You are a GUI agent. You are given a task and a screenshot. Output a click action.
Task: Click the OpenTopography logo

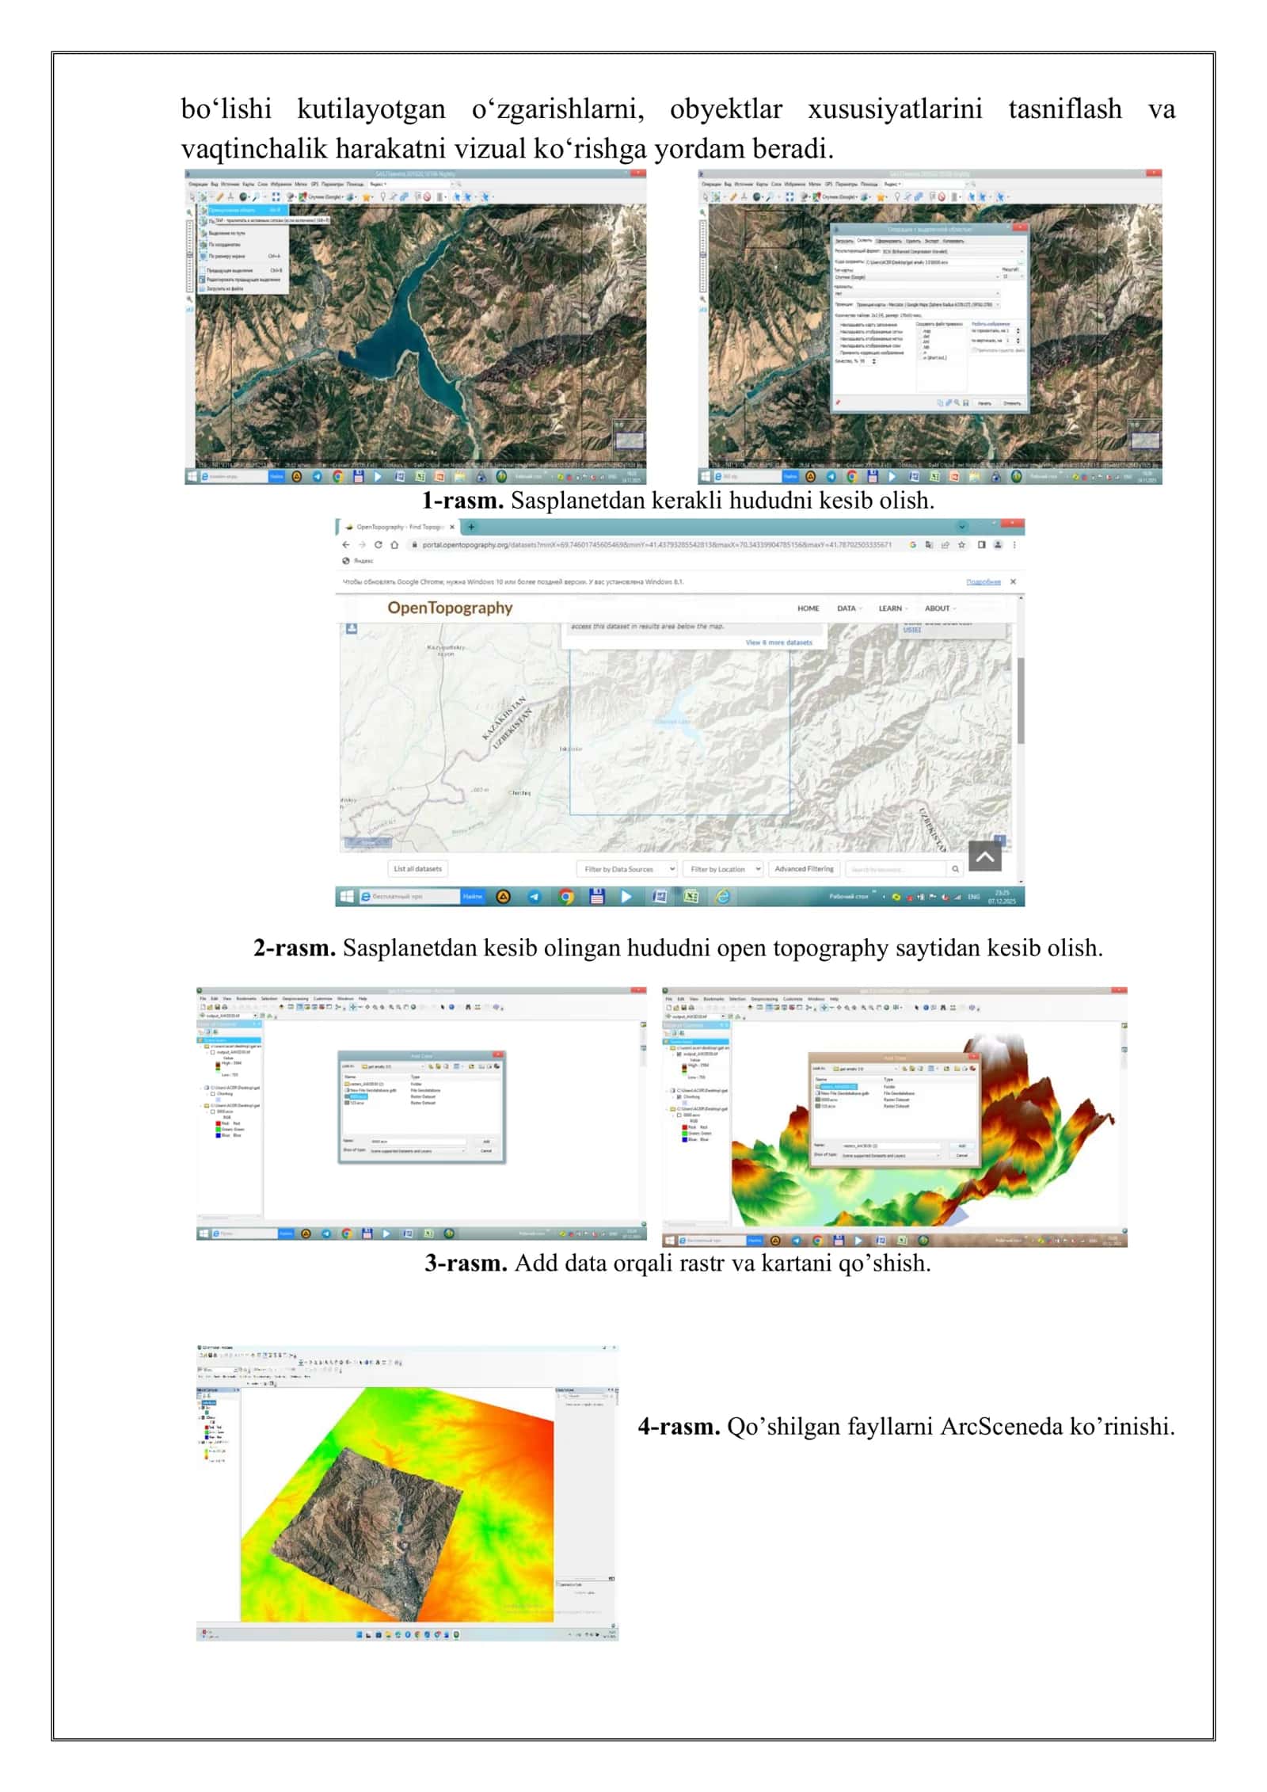(450, 608)
